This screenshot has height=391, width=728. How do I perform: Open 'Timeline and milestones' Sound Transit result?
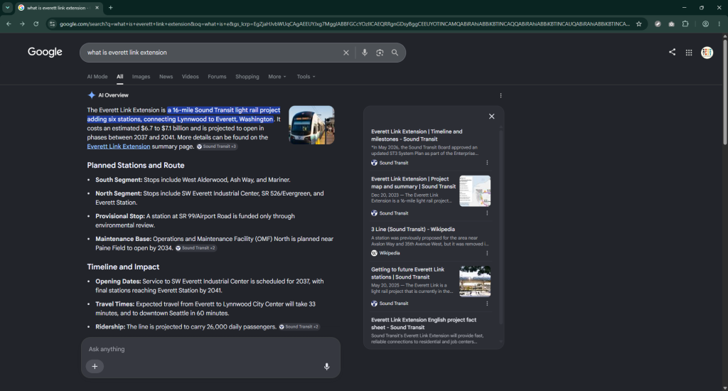(x=417, y=135)
